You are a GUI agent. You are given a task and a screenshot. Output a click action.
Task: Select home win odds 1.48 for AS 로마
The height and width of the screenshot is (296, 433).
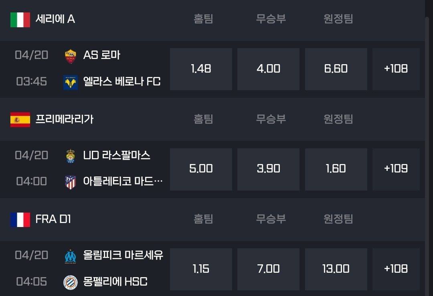201,69
